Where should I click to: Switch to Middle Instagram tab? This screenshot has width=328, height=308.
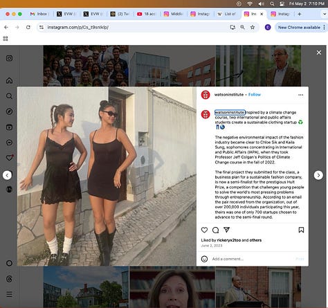173,14
